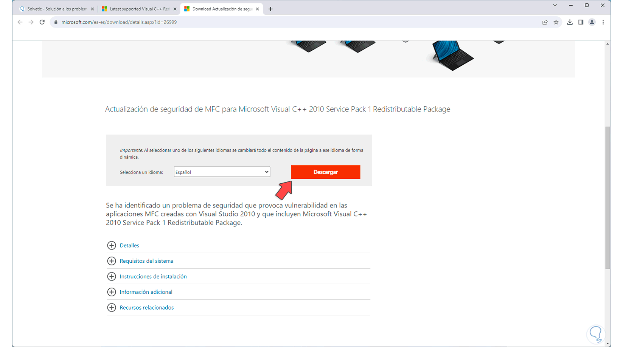This screenshot has height=347, width=623.
Task: Click the 'Importante:' notice text
Action: pos(241,153)
